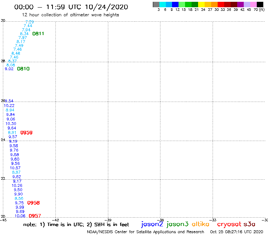Click the 8.17 wave height value

21,42
